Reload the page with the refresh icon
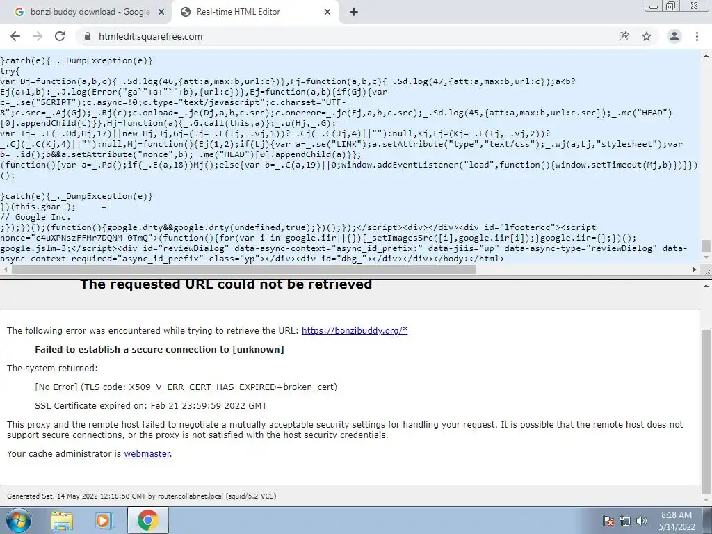The width and height of the screenshot is (712, 534). click(x=60, y=36)
